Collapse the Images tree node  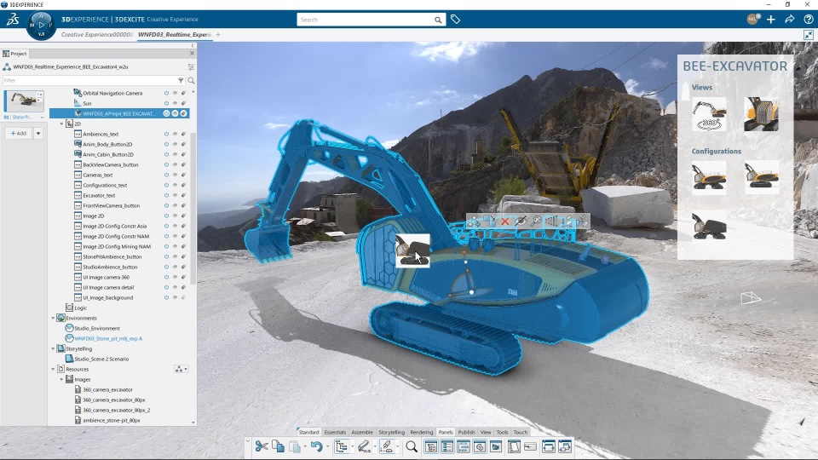(x=61, y=379)
